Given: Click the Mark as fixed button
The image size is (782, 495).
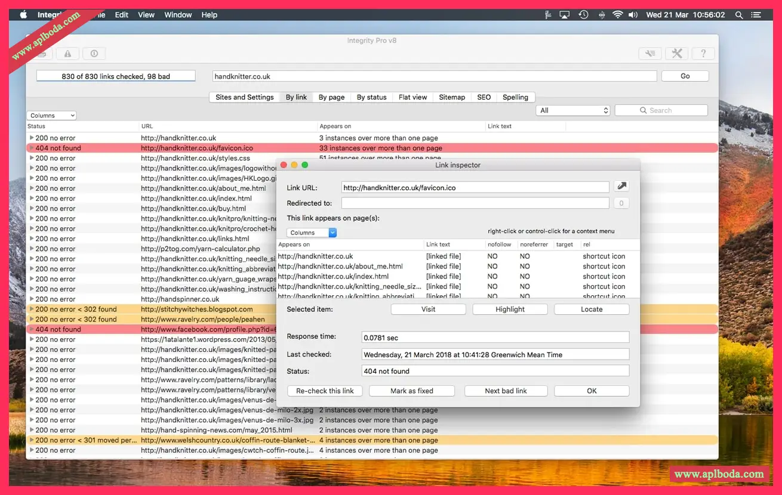Looking at the screenshot, I should (x=412, y=391).
